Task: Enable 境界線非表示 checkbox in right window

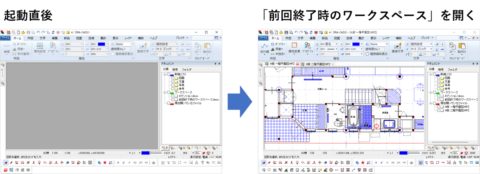Action: pyautogui.click(x=367, y=54)
